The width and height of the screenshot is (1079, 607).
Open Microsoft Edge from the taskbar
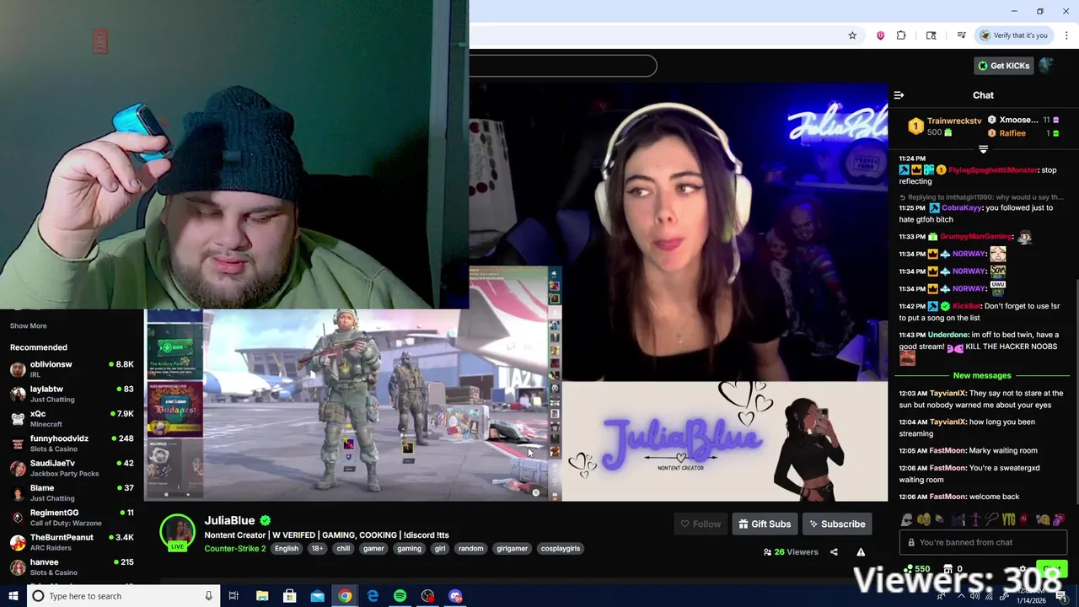pyautogui.click(x=373, y=596)
